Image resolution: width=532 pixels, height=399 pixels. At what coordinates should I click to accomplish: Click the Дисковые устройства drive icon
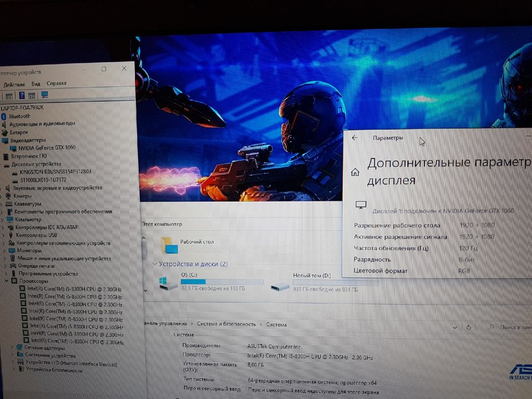point(7,165)
